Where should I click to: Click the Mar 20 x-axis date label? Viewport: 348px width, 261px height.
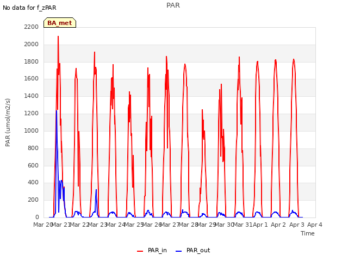[43, 225]
